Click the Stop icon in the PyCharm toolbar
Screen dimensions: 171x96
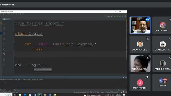[122, 16]
